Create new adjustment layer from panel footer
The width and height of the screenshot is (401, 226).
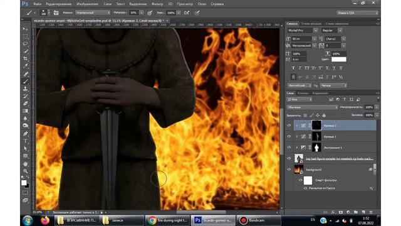[348, 212]
